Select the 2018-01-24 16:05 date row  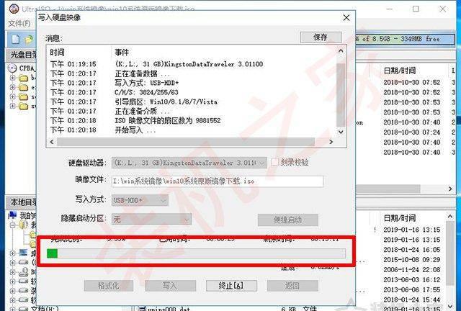coord(412,250)
